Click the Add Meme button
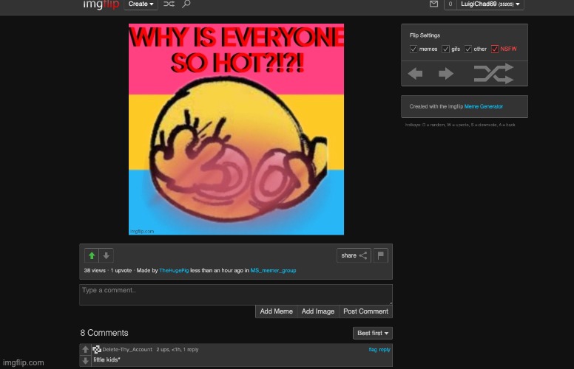 click(x=276, y=311)
